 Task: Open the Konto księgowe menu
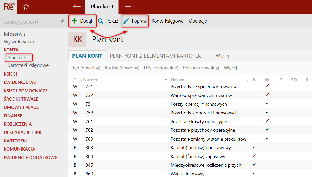pyautogui.click(x=168, y=21)
